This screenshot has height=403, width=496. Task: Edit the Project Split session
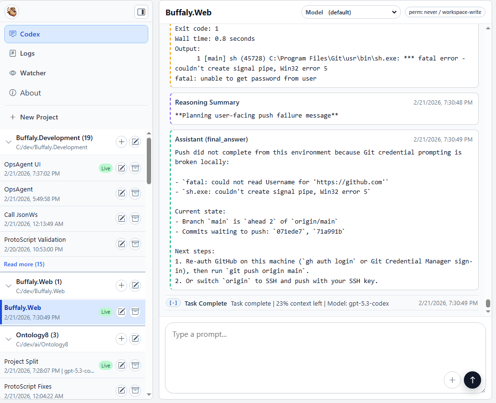coord(121,365)
